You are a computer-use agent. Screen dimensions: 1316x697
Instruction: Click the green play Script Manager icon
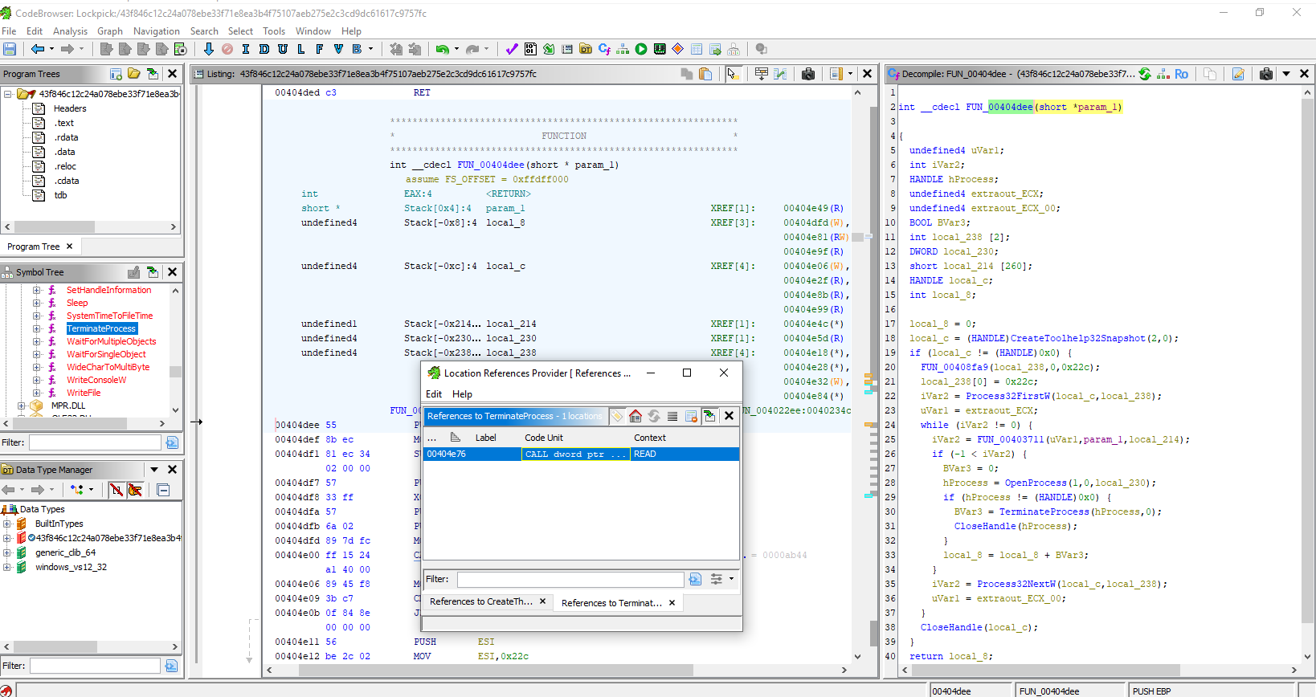tap(641, 49)
